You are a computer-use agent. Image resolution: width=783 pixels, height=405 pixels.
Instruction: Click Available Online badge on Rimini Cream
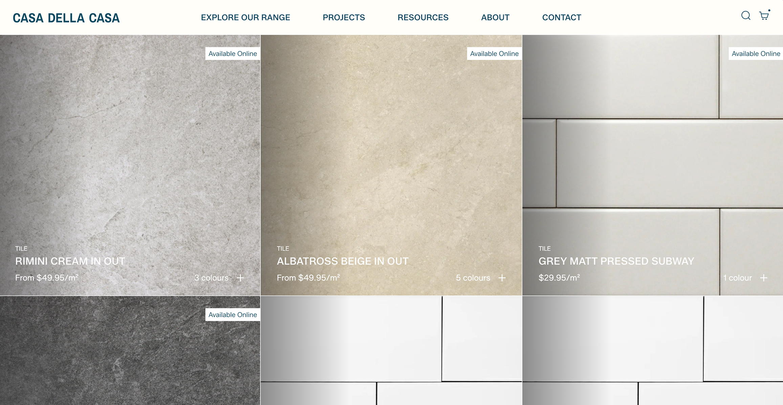[x=233, y=53]
